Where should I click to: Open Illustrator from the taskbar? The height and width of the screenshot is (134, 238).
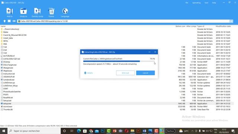138,131
